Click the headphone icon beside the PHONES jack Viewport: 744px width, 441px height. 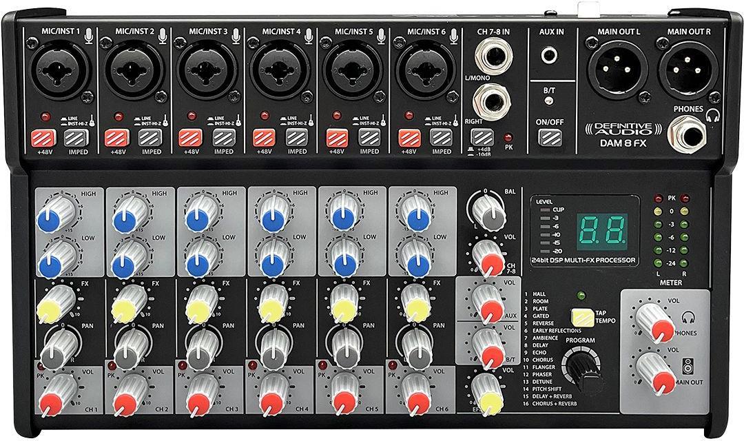(712, 116)
